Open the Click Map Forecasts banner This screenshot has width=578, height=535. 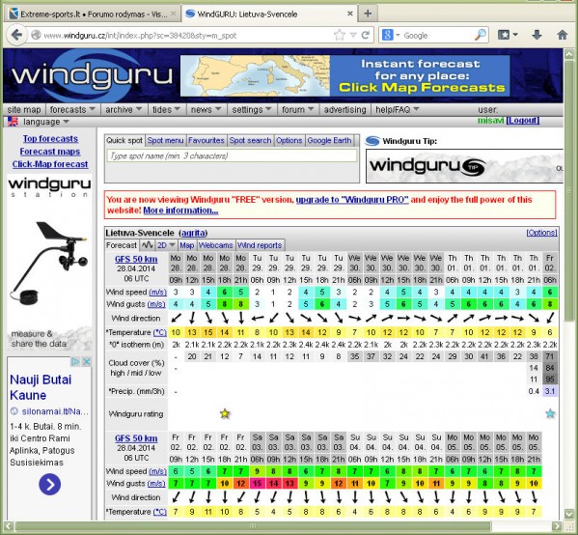[345, 76]
